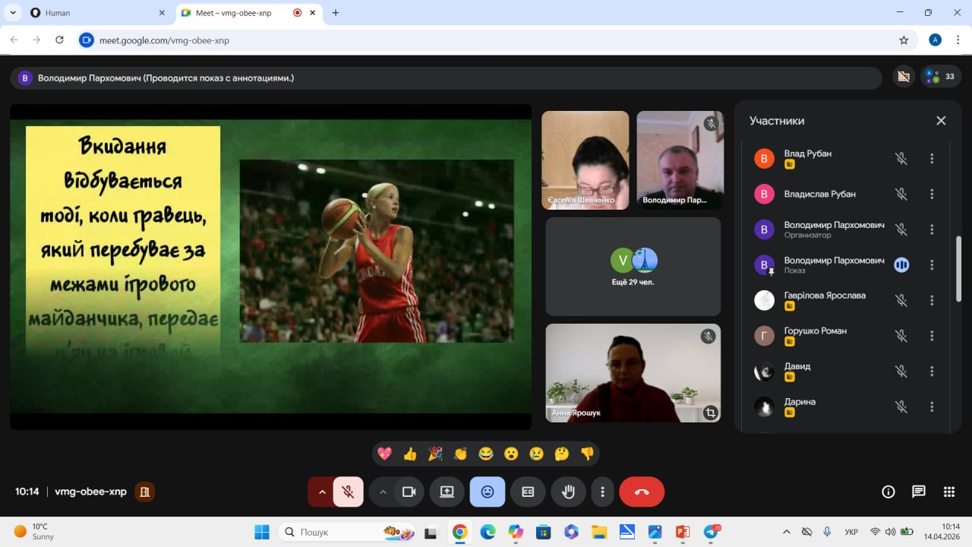Toggle the camera on or off
972x547 pixels.
[409, 492]
